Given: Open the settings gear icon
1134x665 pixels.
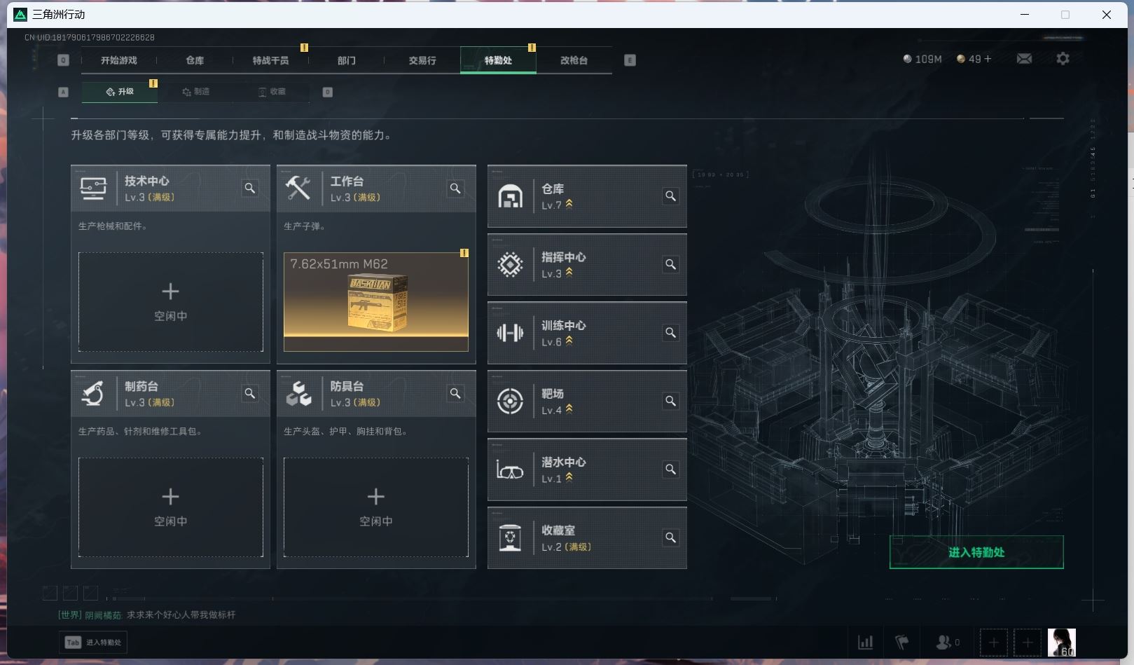Looking at the screenshot, I should pyautogui.click(x=1063, y=59).
